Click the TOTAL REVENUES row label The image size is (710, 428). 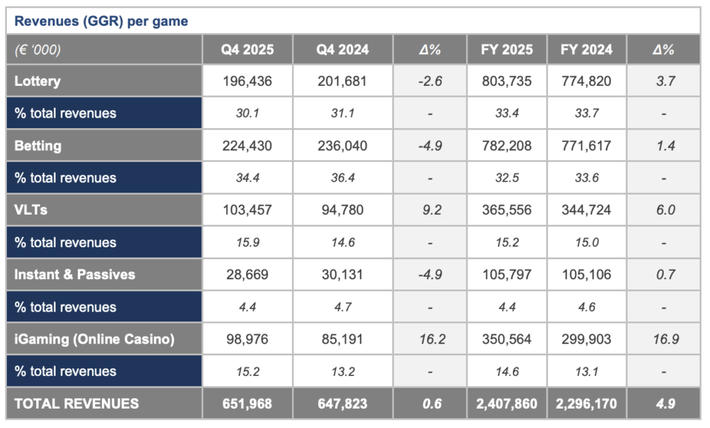click(x=76, y=403)
